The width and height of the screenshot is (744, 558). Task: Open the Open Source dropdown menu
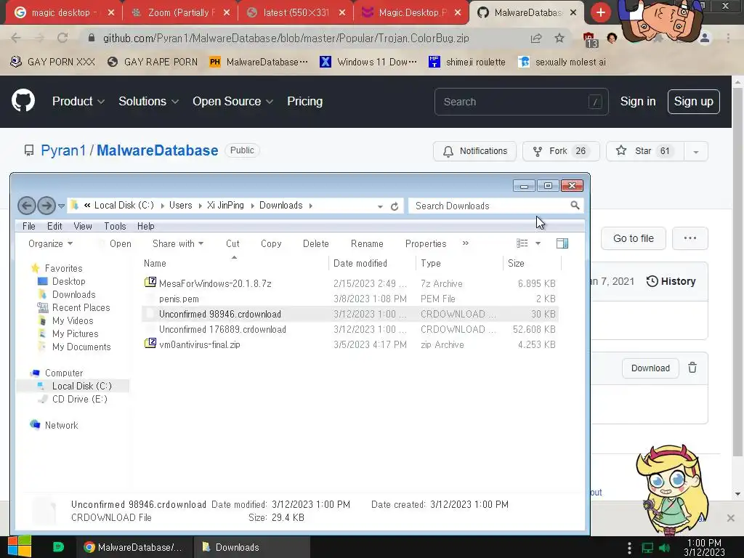click(x=232, y=101)
